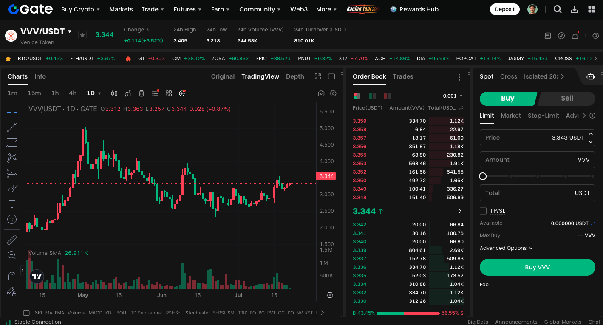Swap Total column display in order book
Screen dimensions: 603x325
(461, 108)
